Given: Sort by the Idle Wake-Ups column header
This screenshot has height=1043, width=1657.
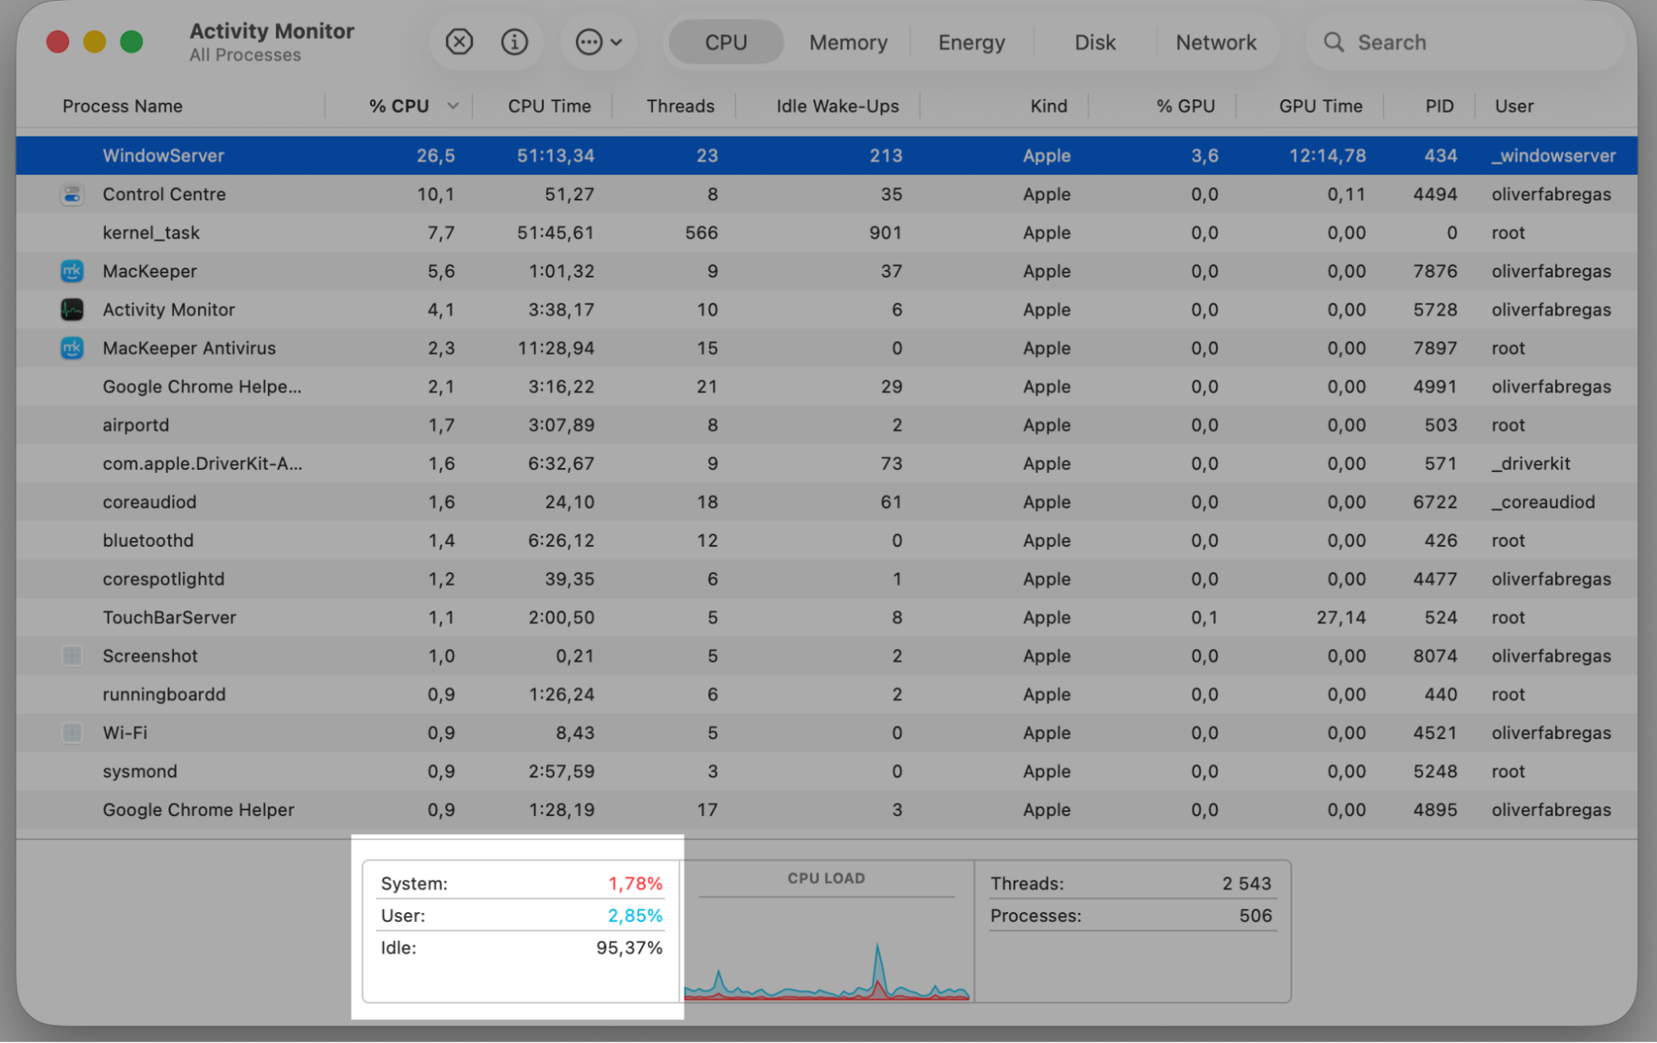Looking at the screenshot, I should (837, 106).
